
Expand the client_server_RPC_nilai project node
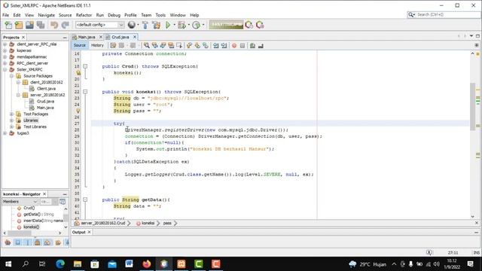point(5,44)
